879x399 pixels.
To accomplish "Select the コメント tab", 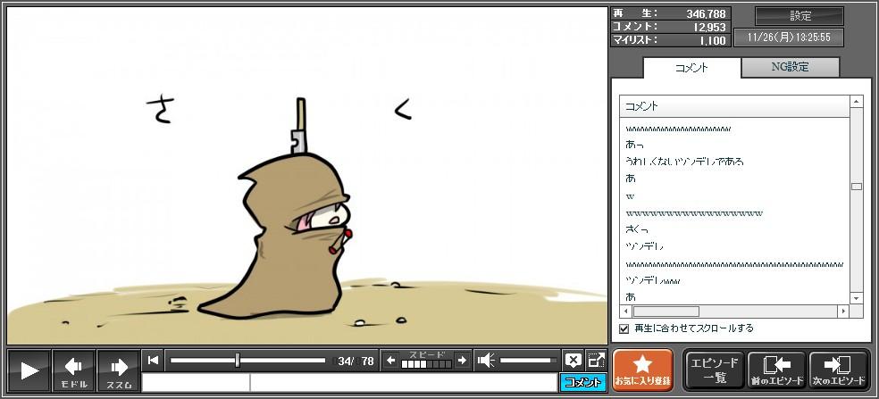I will tap(691, 68).
